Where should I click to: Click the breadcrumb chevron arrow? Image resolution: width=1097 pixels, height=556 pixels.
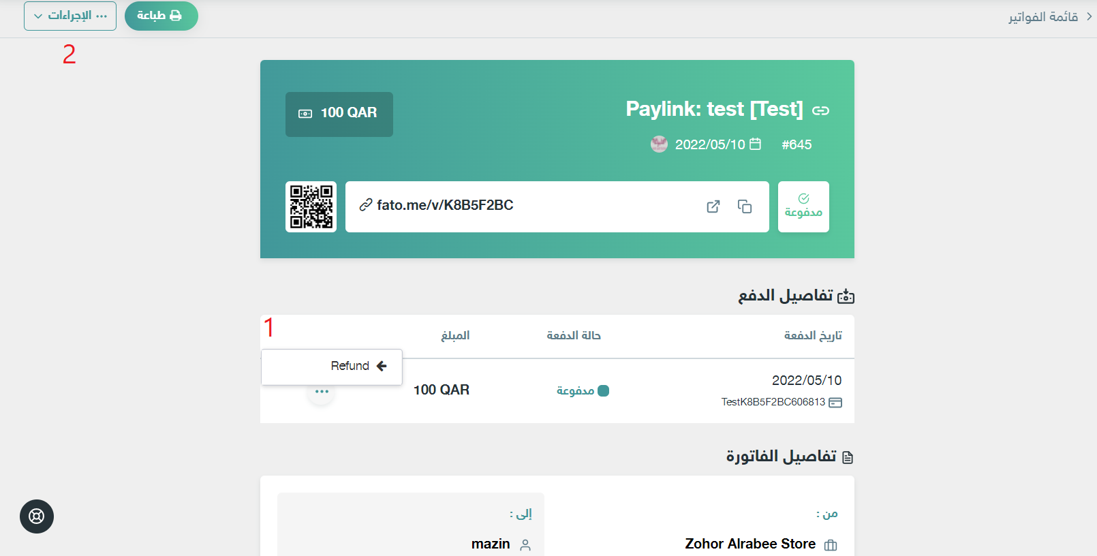tap(1089, 16)
